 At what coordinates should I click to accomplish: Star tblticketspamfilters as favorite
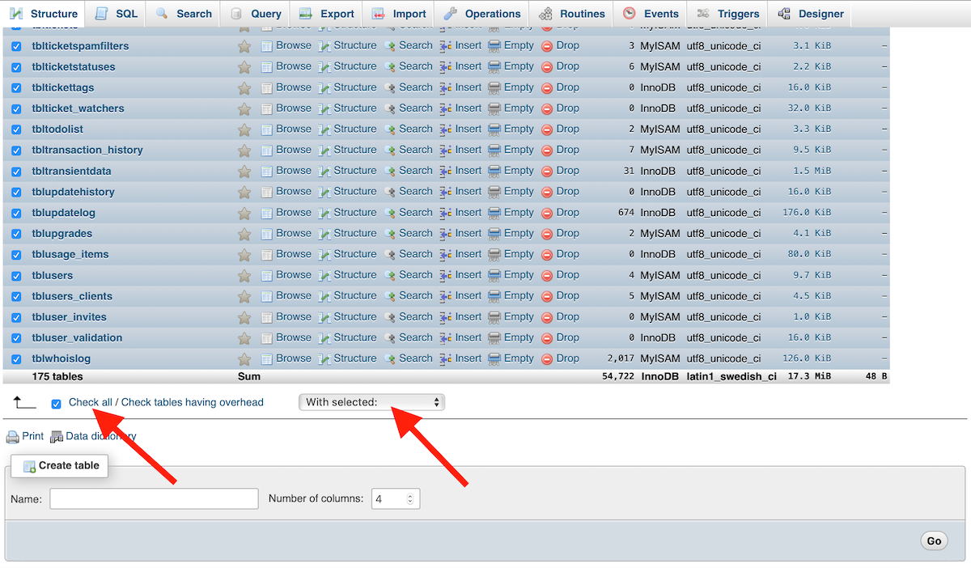[244, 47]
